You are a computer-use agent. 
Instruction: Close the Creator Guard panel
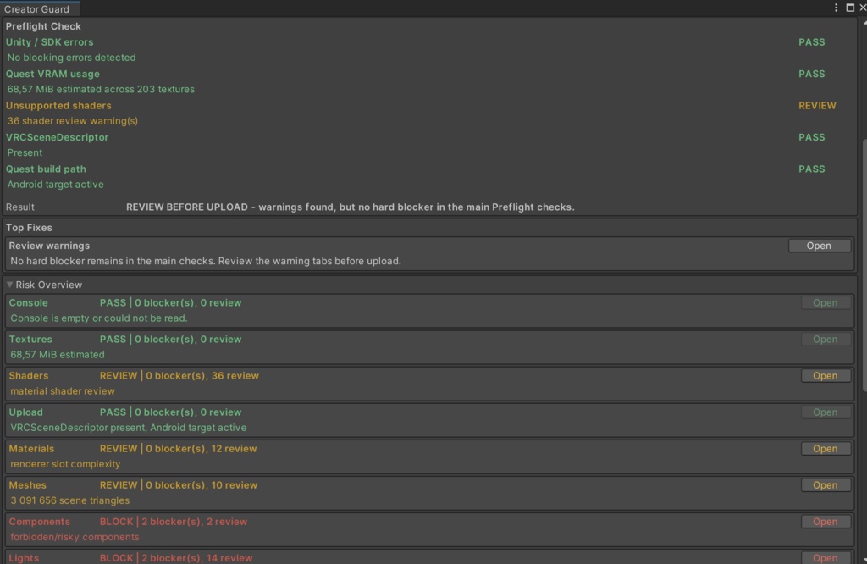point(863,8)
